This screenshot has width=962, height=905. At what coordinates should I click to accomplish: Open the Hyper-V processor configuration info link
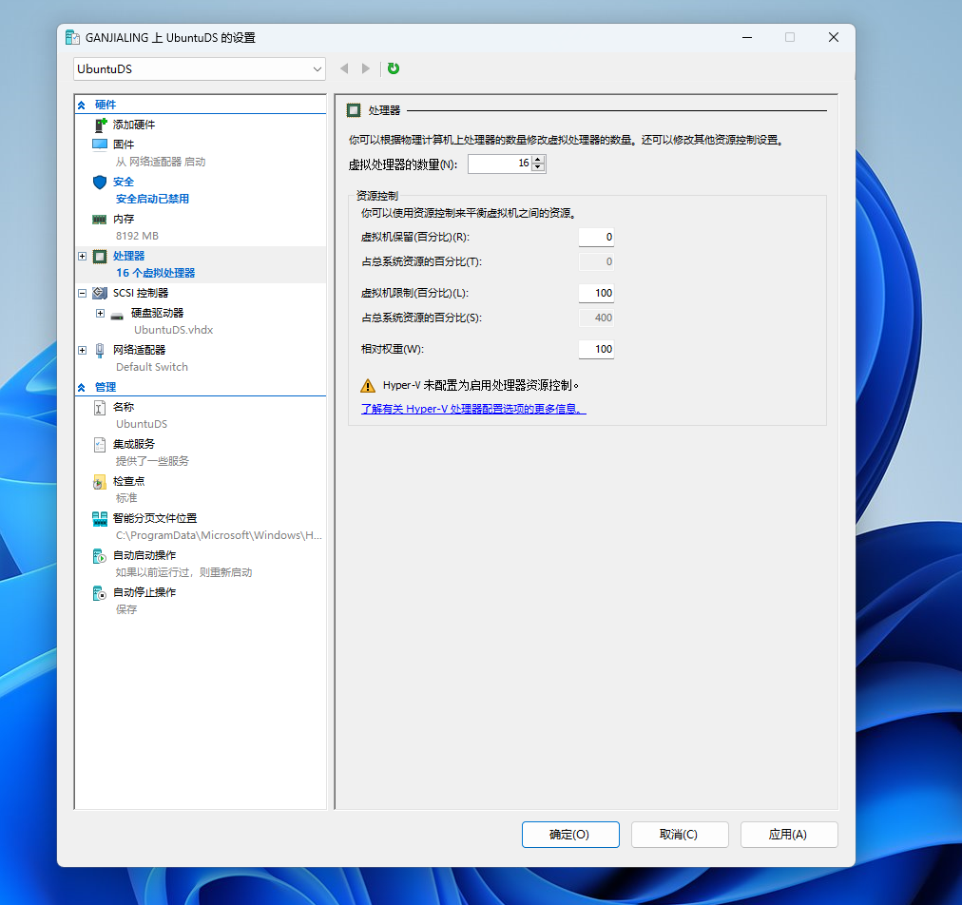point(473,409)
